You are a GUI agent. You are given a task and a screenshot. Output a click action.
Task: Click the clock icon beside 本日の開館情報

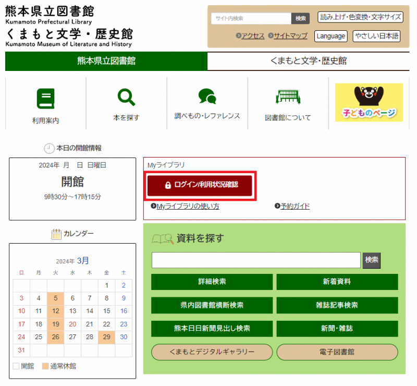(x=49, y=148)
